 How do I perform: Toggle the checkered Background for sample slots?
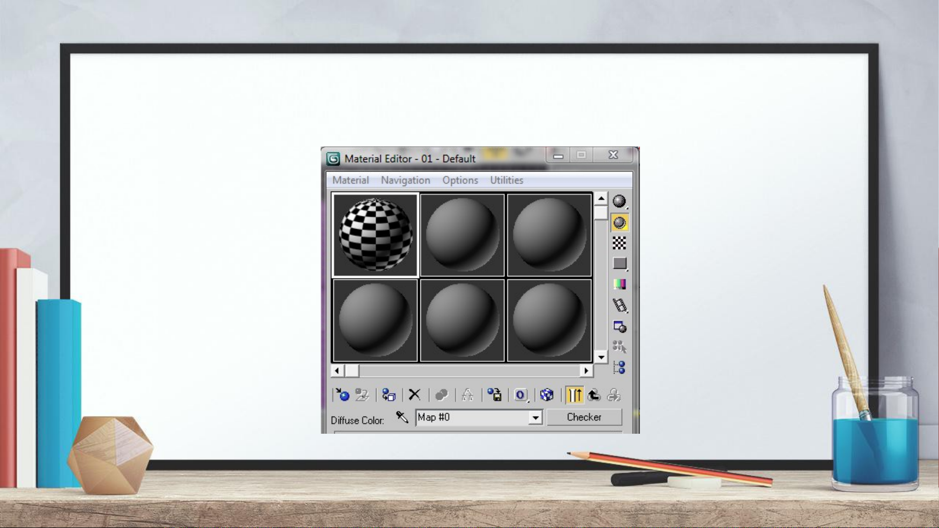tap(619, 243)
